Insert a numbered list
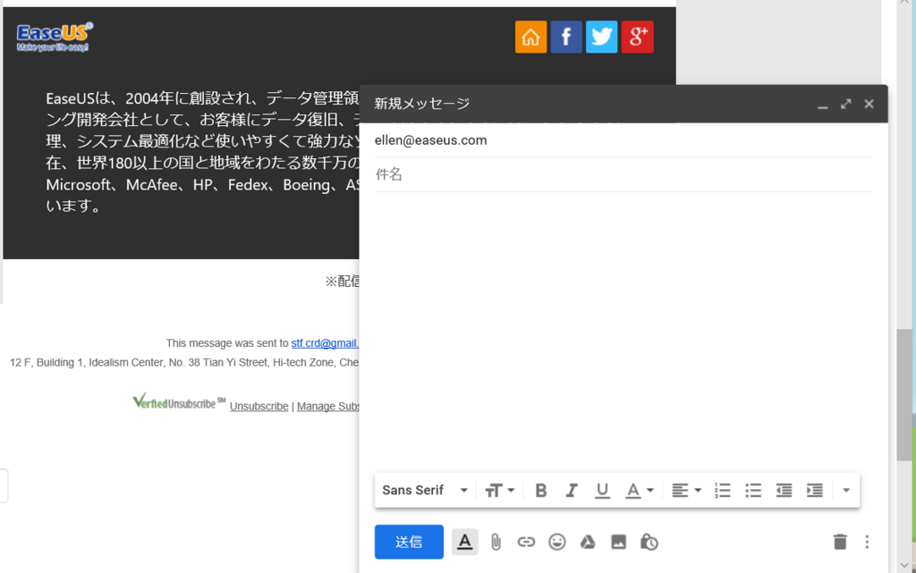Viewport: 916px width, 573px height. [723, 490]
